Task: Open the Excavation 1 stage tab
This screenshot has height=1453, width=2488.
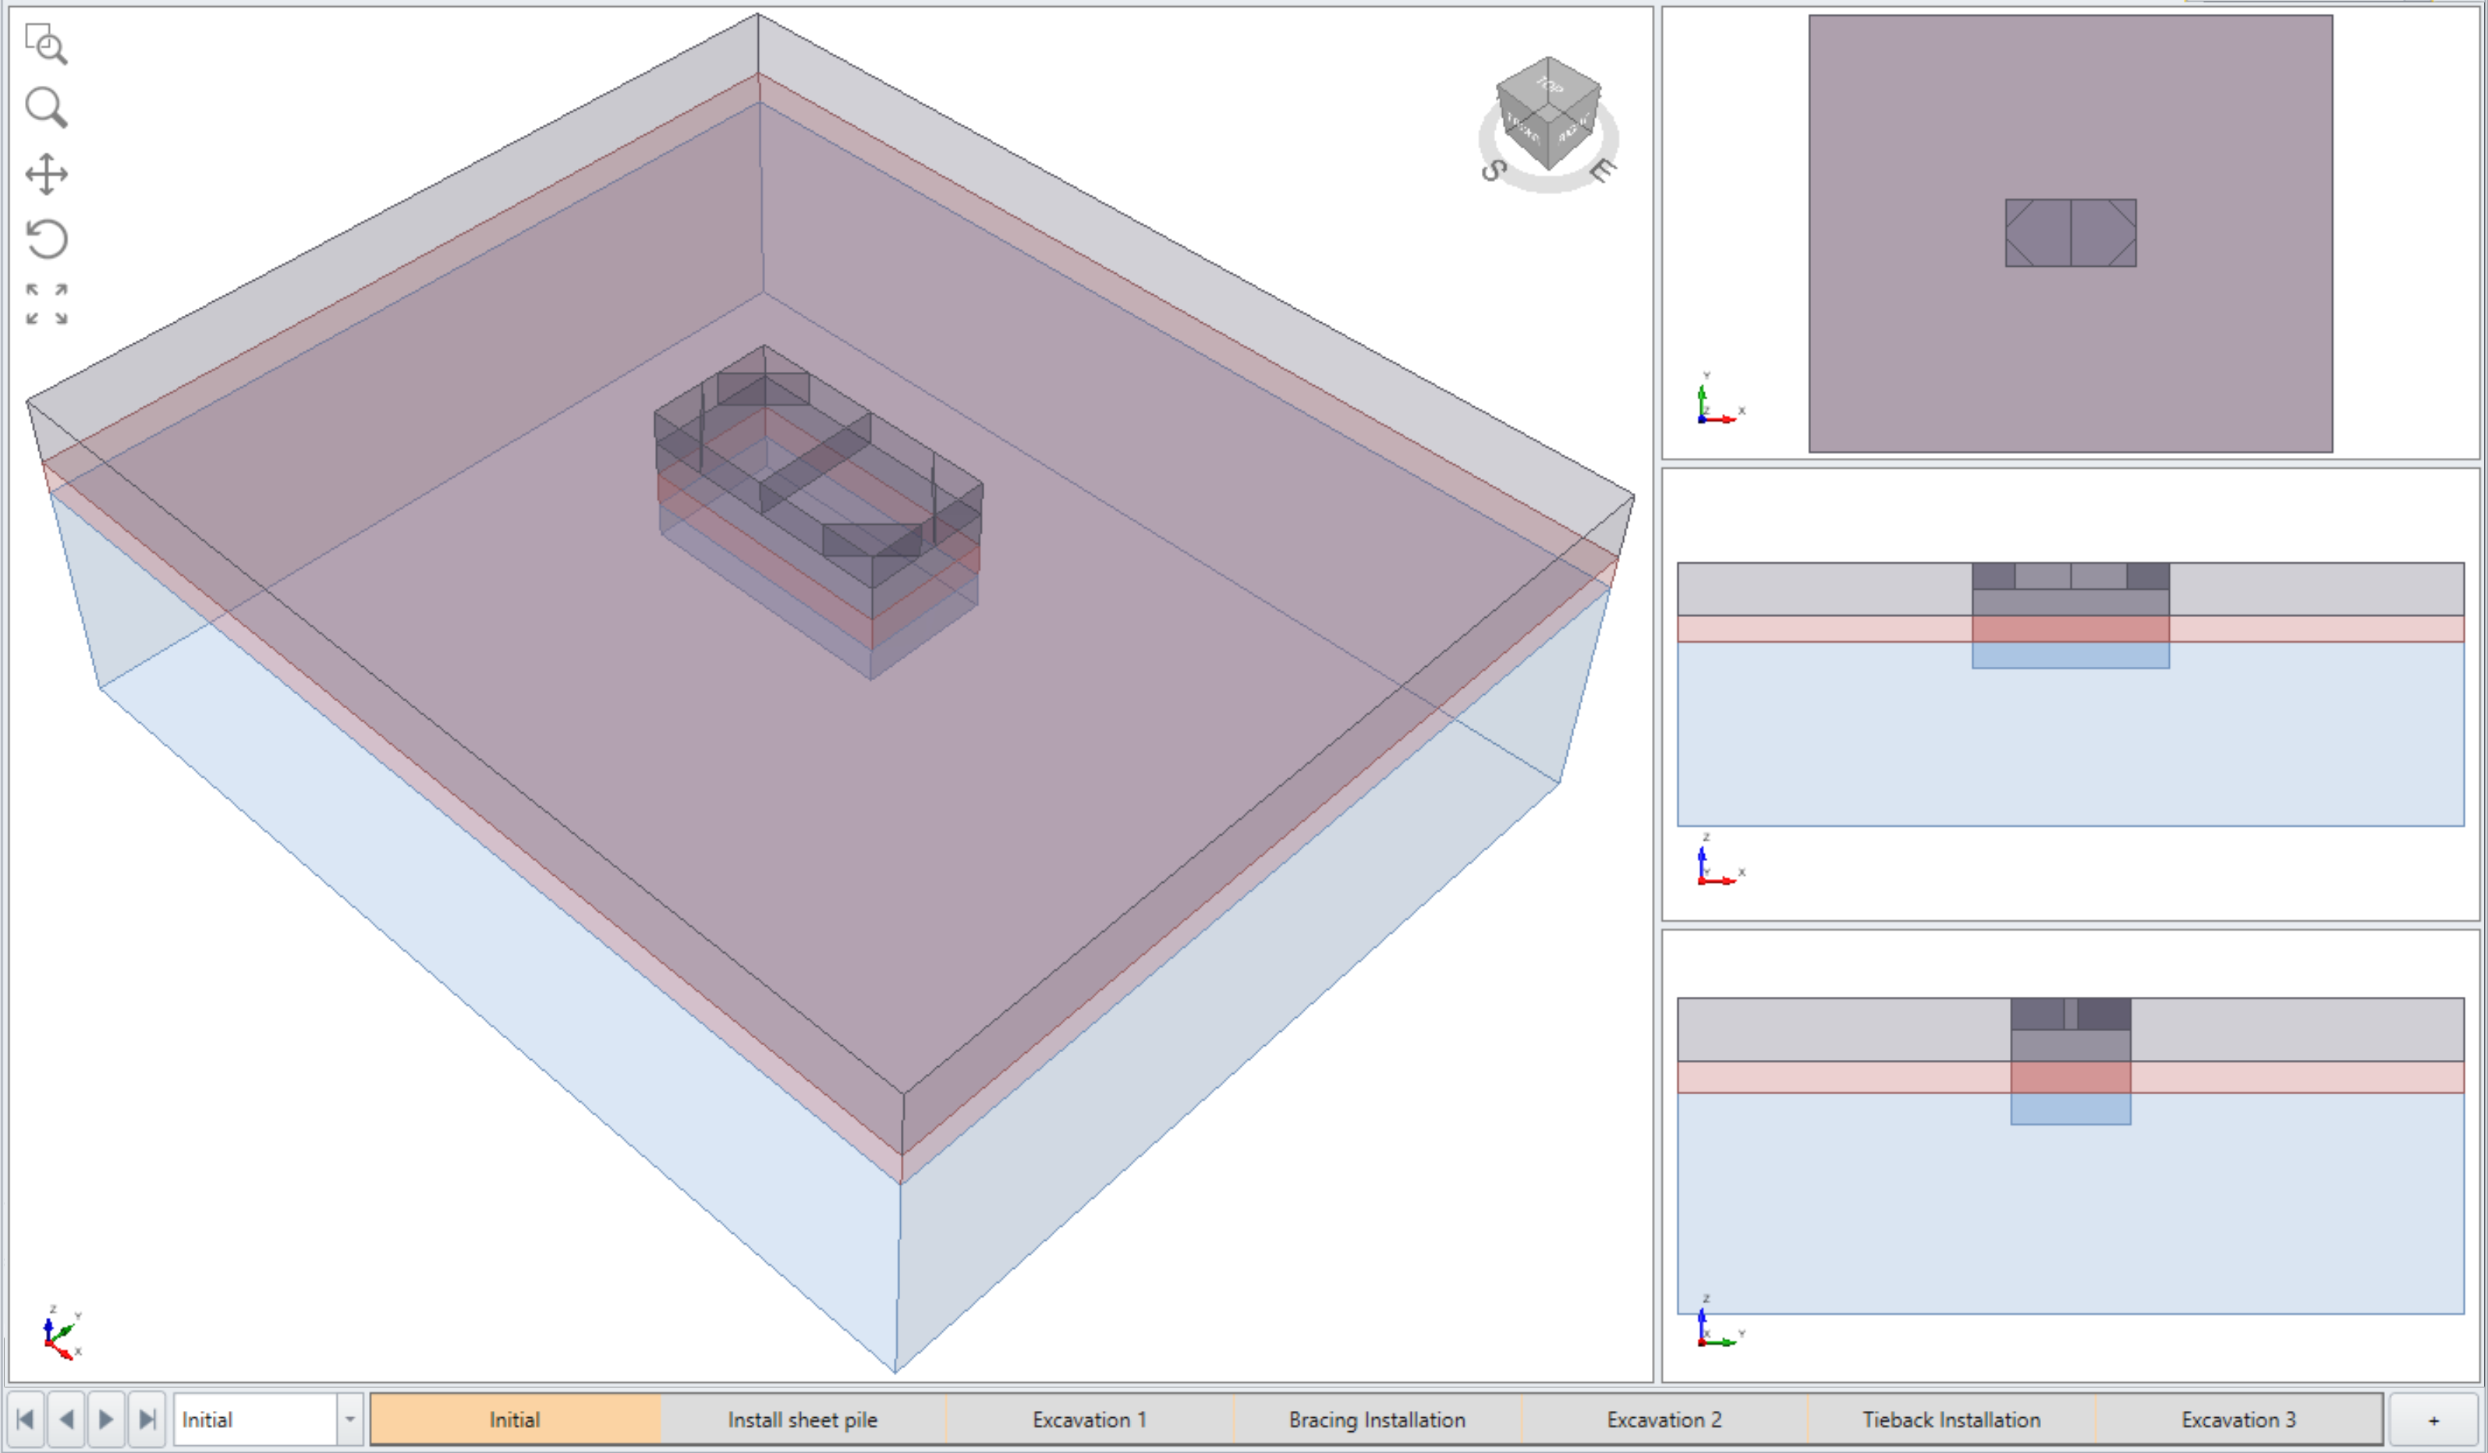Action: tap(1090, 1419)
